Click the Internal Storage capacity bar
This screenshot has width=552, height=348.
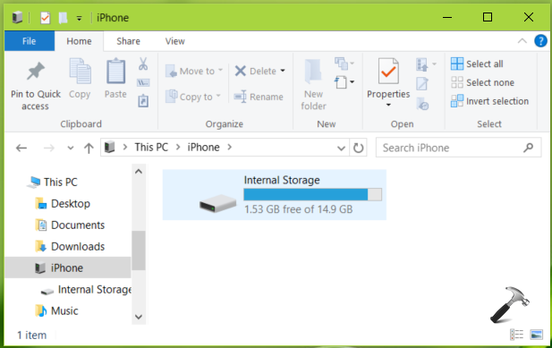tap(312, 195)
